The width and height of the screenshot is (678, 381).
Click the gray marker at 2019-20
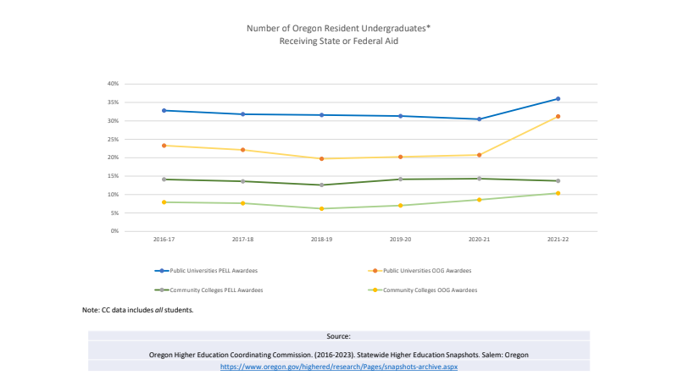click(x=400, y=179)
